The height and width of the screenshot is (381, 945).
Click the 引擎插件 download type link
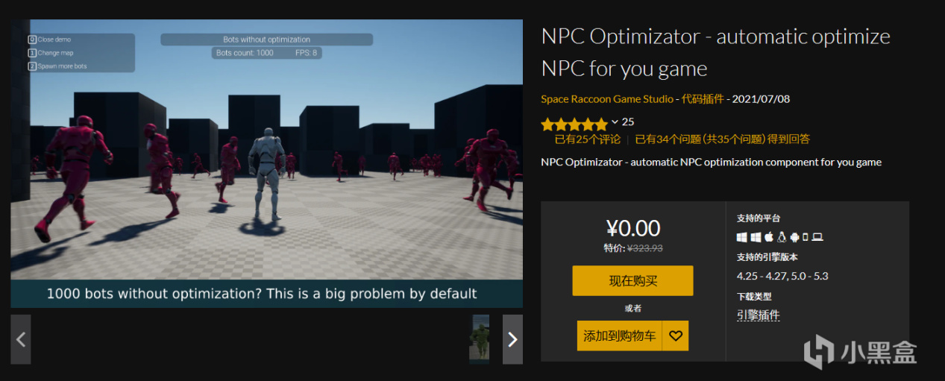point(758,315)
